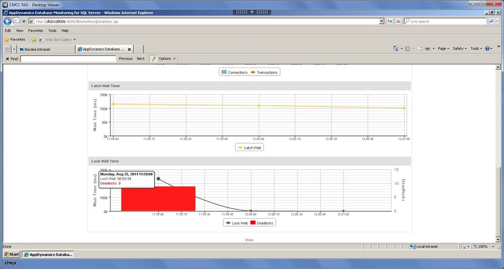Click the Next button in find bar
The height and width of the screenshot is (269, 504).
[140, 59]
